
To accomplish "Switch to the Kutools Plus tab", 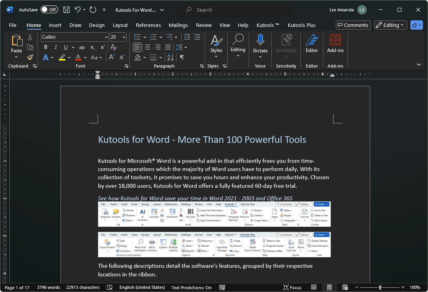I will click(x=301, y=25).
